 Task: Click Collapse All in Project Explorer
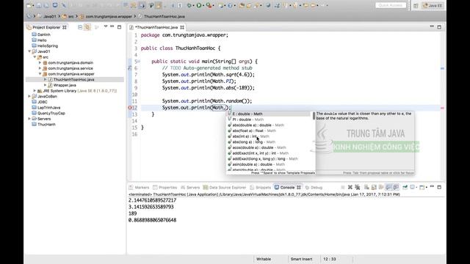click(x=80, y=27)
